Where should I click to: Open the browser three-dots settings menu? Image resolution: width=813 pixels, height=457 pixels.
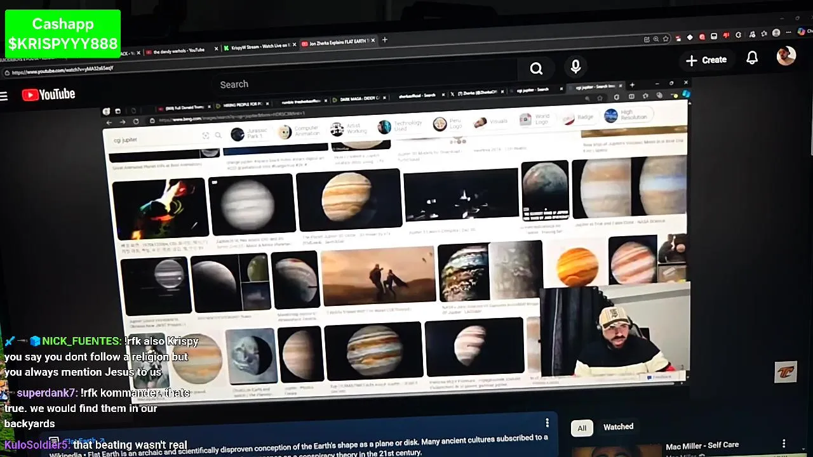pyautogui.click(x=788, y=32)
